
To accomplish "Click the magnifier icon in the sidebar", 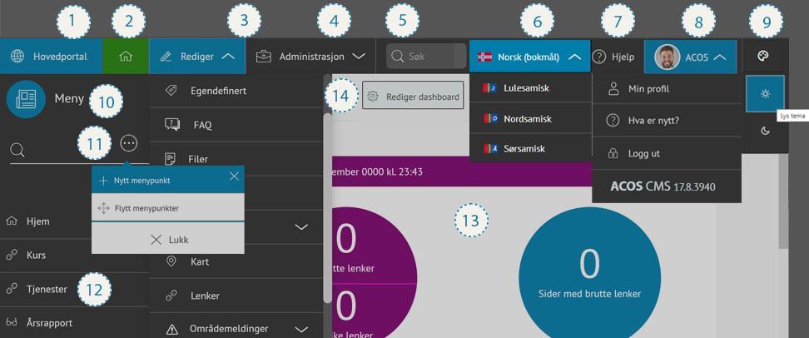I will pos(17,150).
